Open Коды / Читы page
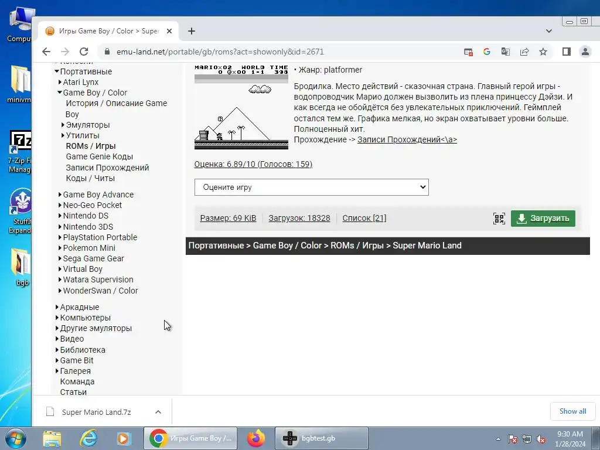This screenshot has height=450, width=600. point(90,178)
